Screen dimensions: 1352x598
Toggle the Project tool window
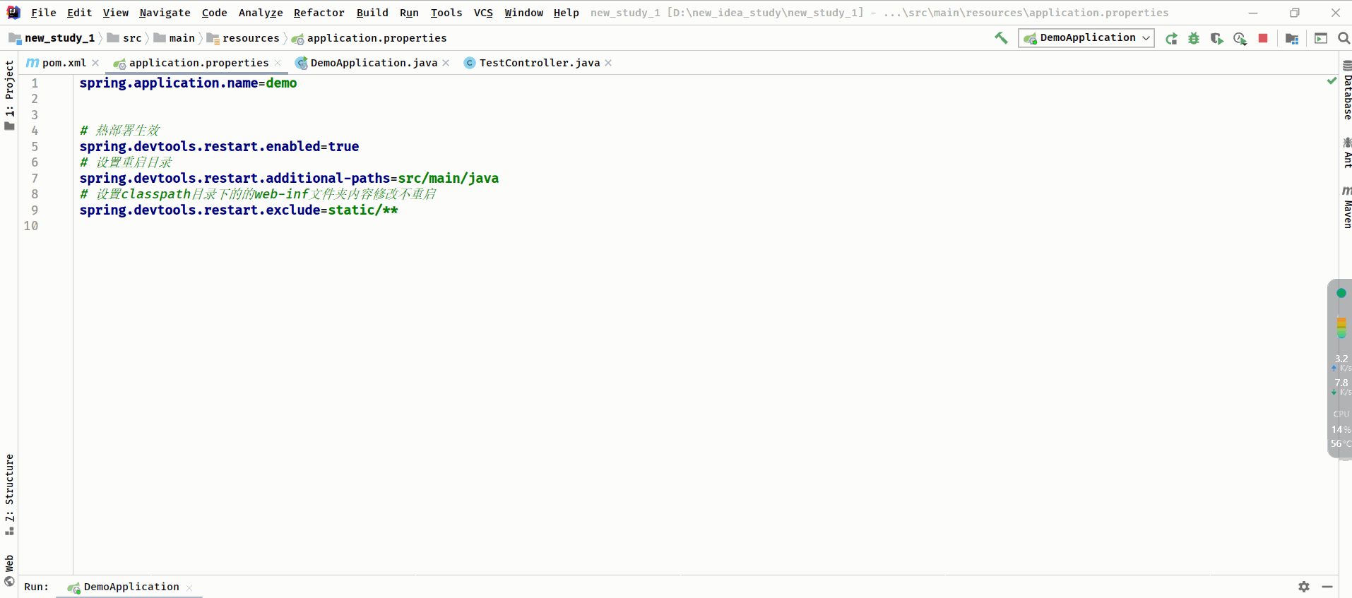click(x=9, y=95)
